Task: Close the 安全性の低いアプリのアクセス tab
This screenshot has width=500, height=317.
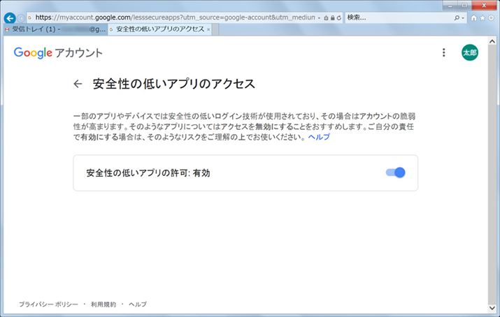Action: coord(208,29)
